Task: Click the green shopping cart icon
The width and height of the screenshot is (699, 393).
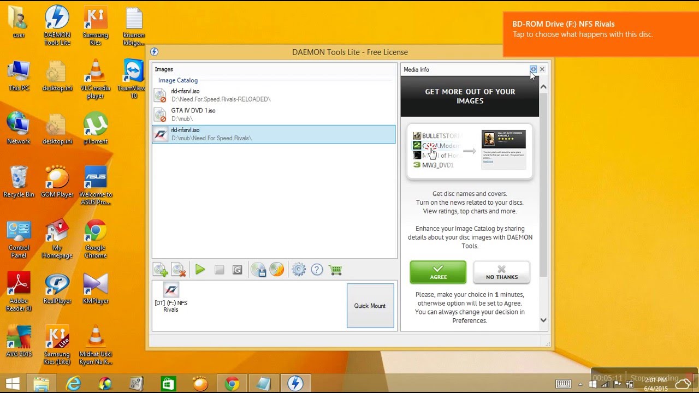Action: click(x=335, y=270)
